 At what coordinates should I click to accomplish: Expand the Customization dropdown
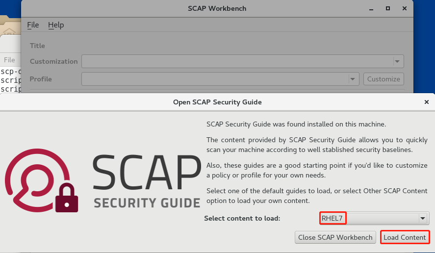tap(398, 61)
